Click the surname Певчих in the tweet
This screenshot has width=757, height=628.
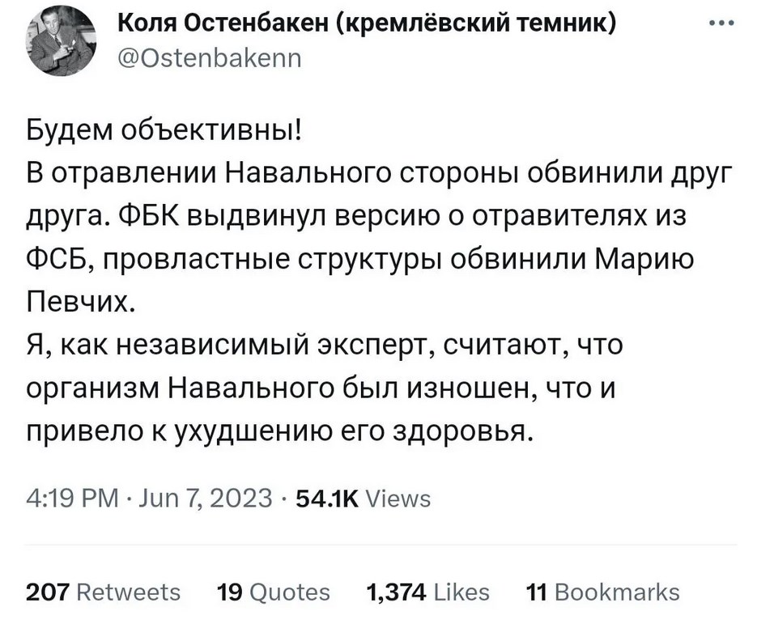(78, 304)
